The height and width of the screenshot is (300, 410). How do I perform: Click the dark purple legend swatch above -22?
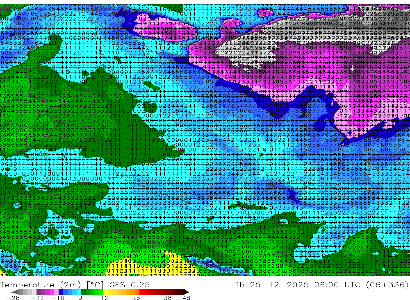(39, 292)
